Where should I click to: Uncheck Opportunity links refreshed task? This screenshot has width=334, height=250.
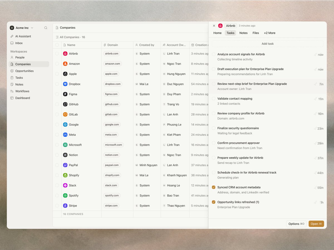click(214, 202)
